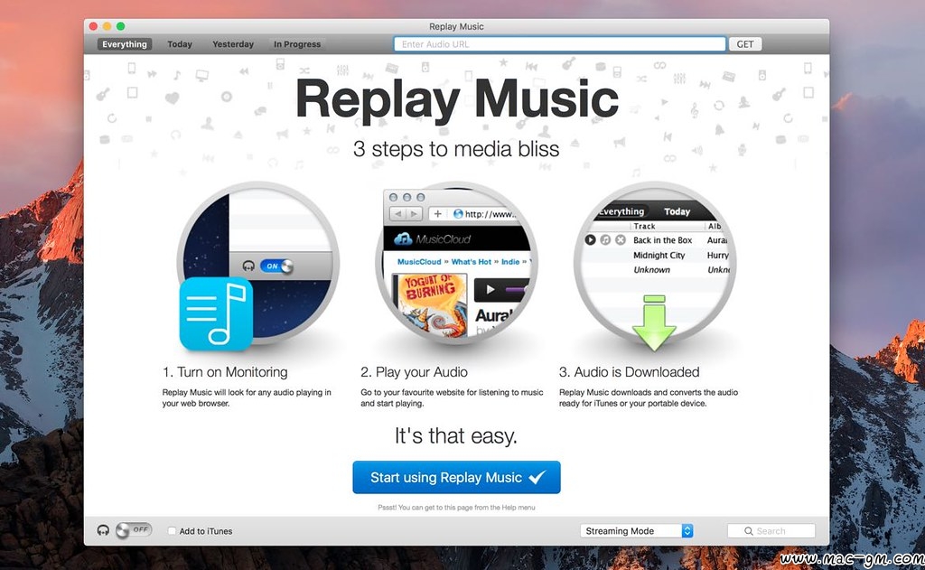Image resolution: width=925 pixels, height=570 pixels.
Task: Show the In Progress tab
Action: pyautogui.click(x=296, y=44)
